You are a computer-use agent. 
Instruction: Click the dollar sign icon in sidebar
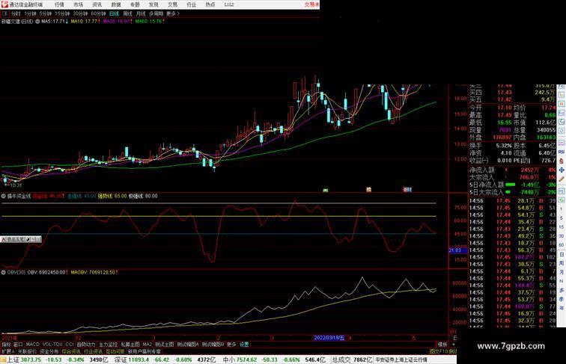coord(562,161)
